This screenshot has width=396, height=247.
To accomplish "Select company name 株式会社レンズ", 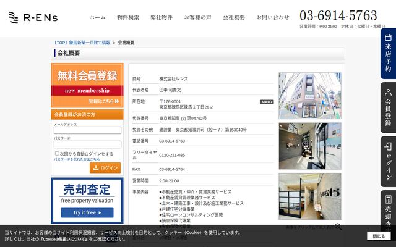I will tap(173, 79).
